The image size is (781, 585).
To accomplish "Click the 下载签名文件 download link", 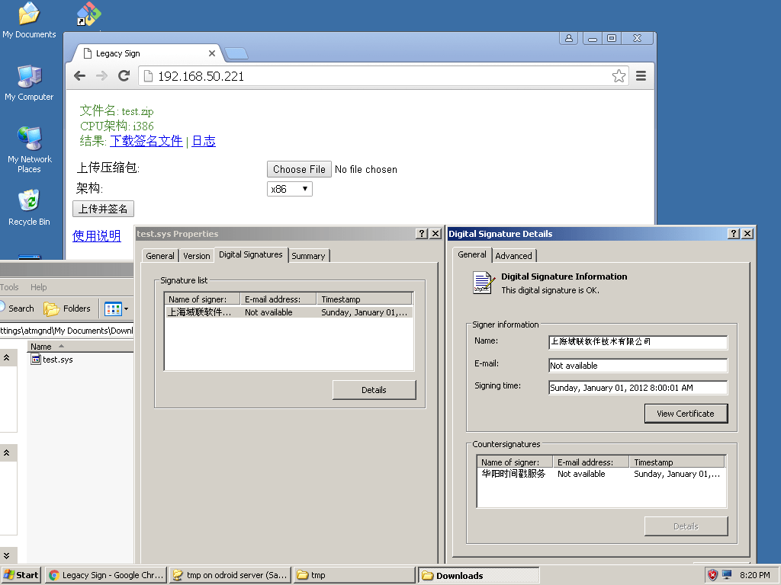I will tap(146, 141).
